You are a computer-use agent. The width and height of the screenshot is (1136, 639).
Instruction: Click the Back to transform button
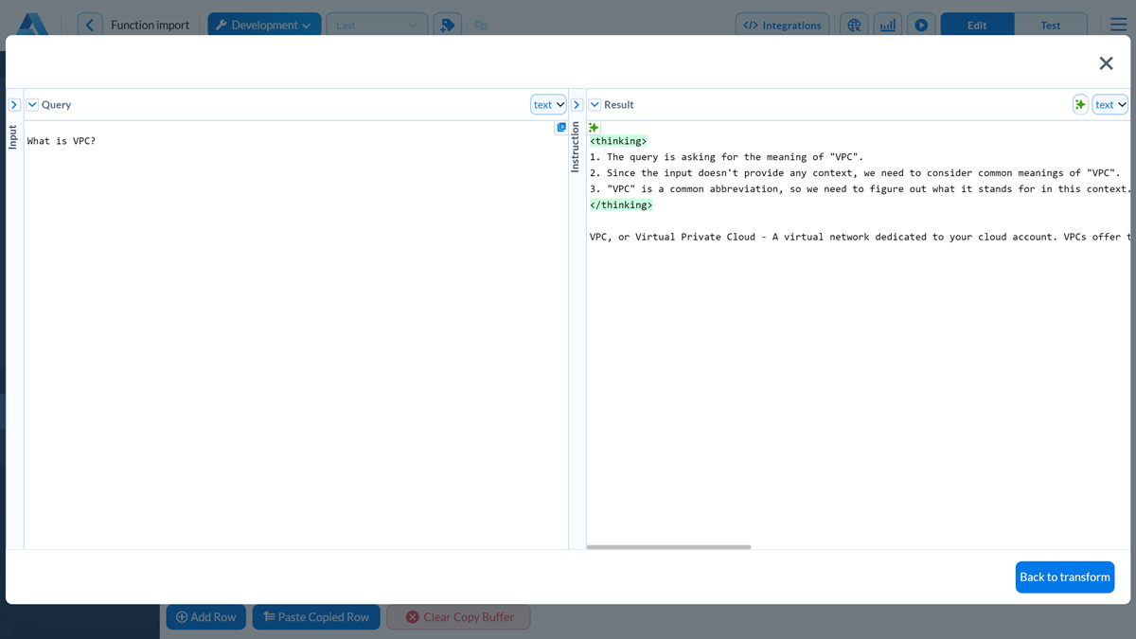[x=1064, y=577]
